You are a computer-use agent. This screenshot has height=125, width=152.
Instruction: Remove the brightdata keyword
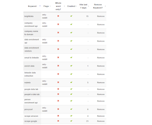101,16
